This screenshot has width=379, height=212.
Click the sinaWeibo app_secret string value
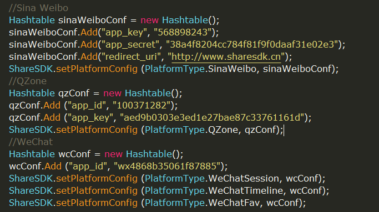pos(252,45)
